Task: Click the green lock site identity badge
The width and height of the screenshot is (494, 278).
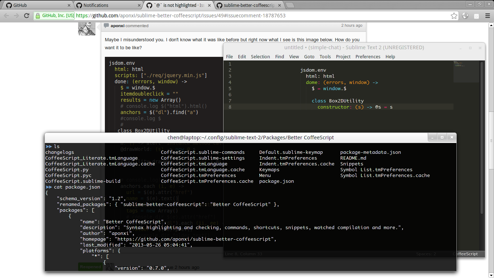Action: [x=55, y=16]
